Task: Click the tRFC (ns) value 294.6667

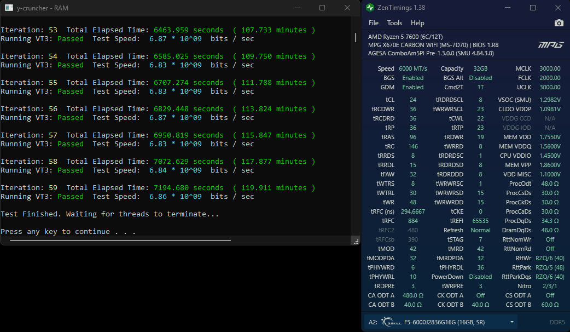Action: tap(413, 211)
